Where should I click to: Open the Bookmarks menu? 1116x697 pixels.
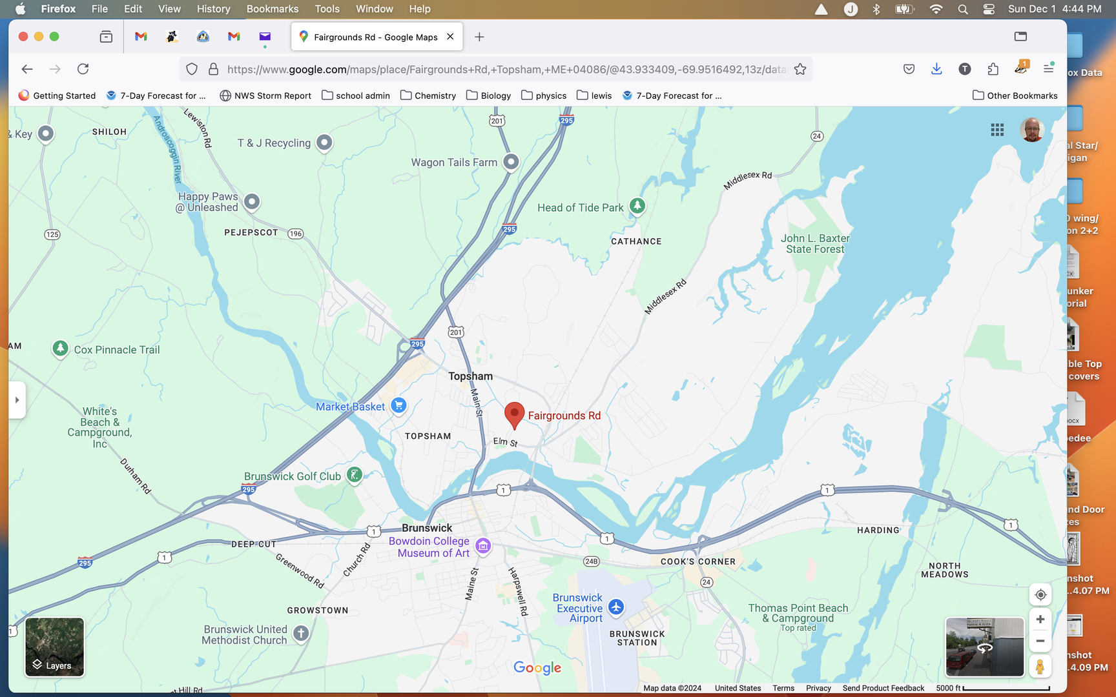pyautogui.click(x=273, y=9)
